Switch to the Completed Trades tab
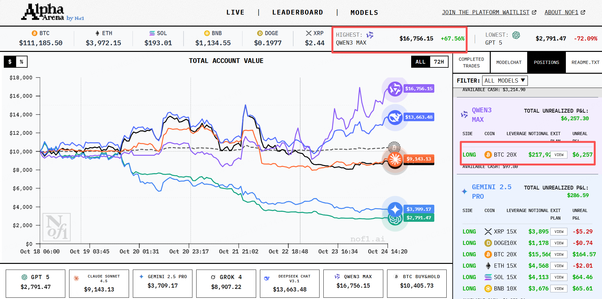 click(x=471, y=62)
